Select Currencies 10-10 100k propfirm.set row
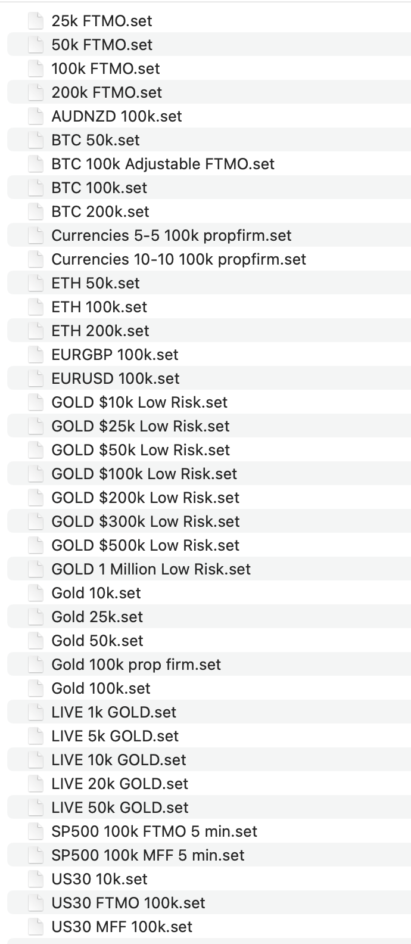 tap(179, 259)
